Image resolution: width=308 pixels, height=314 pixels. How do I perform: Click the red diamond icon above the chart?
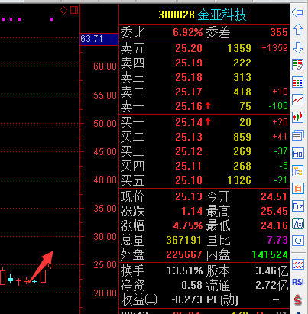point(63,10)
